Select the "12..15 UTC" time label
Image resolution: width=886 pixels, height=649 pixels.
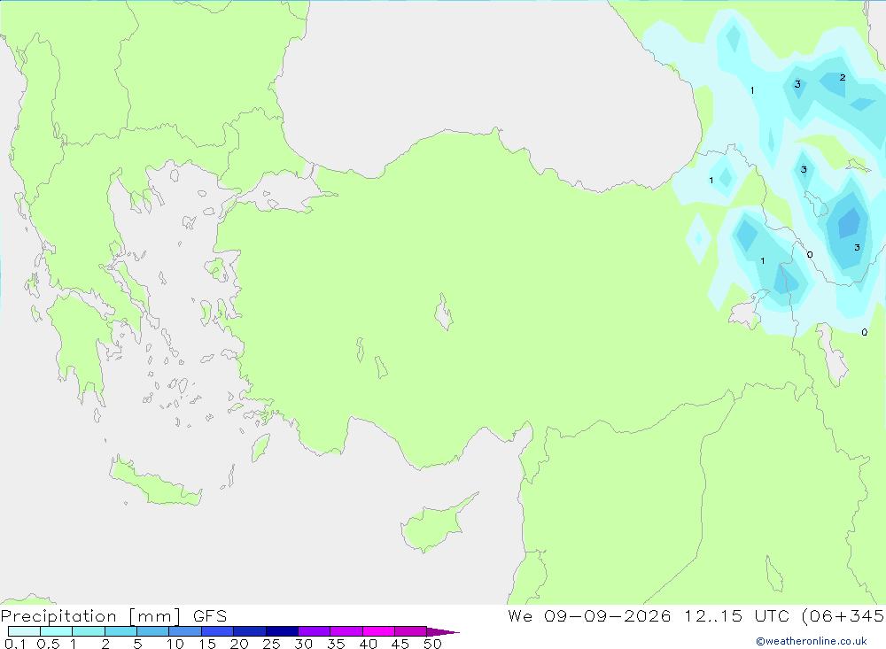(737, 616)
